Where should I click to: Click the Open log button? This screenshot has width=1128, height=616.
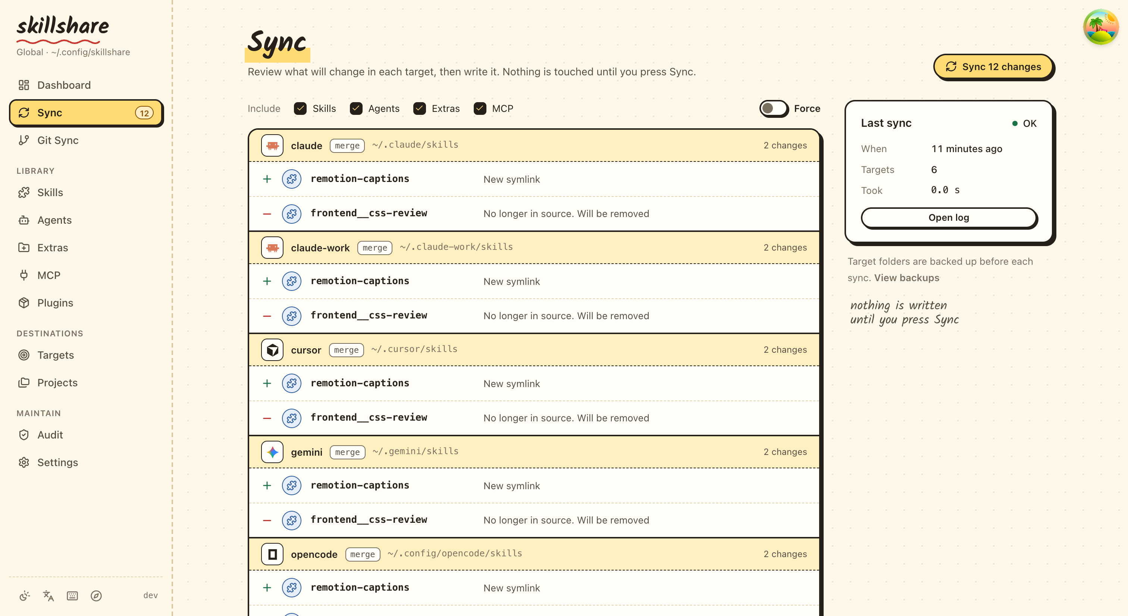click(949, 218)
